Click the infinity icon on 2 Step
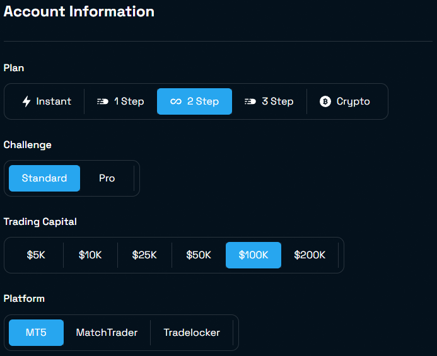 pyautogui.click(x=176, y=101)
